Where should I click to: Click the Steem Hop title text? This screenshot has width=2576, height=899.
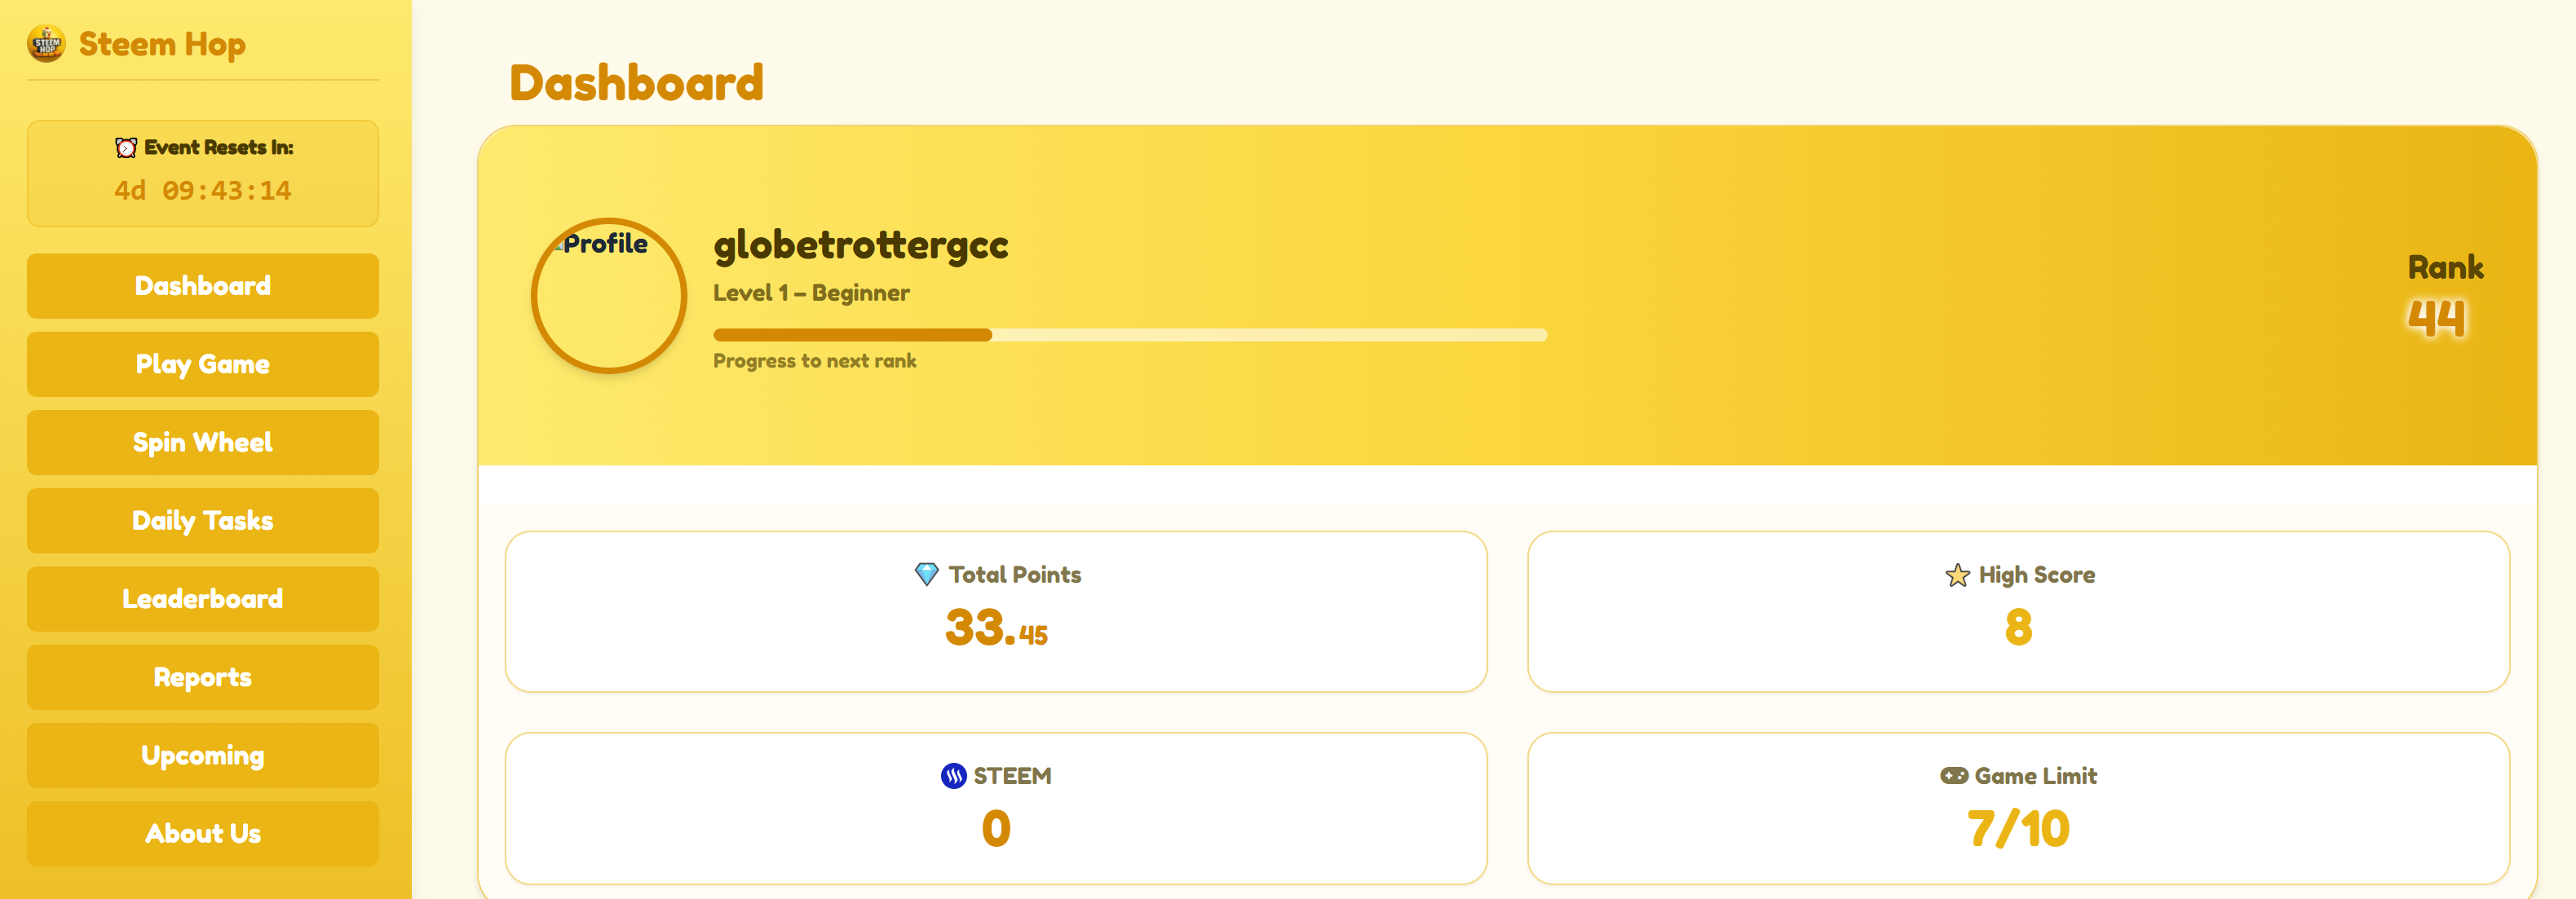162,44
